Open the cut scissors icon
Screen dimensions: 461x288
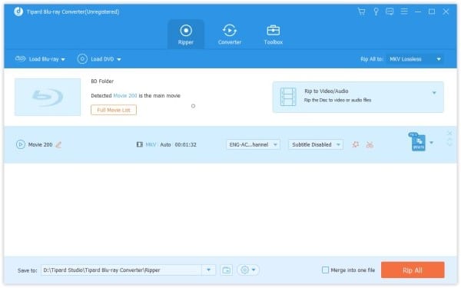pos(370,144)
